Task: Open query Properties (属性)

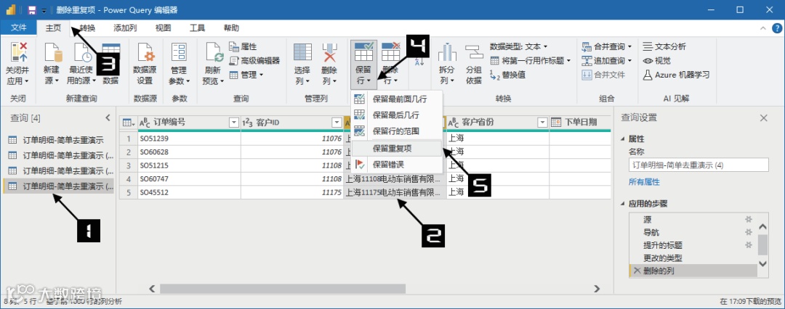Action: [243, 47]
